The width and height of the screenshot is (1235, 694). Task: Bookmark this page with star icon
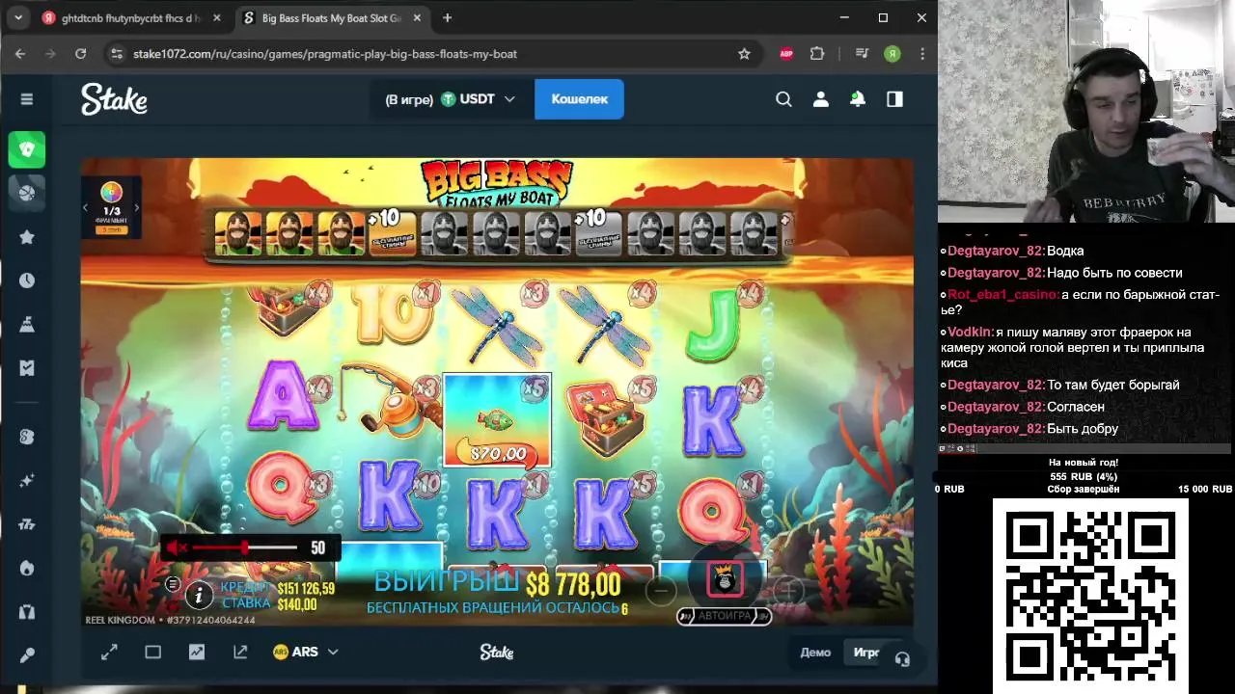[x=744, y=54]
